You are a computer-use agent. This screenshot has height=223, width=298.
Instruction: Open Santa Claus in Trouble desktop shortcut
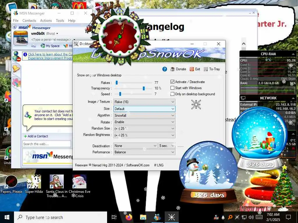click(57, 186)
